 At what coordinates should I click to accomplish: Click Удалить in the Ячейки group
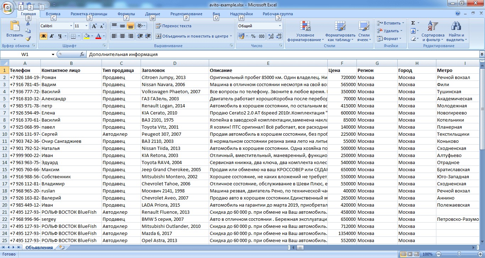(389, 31)
